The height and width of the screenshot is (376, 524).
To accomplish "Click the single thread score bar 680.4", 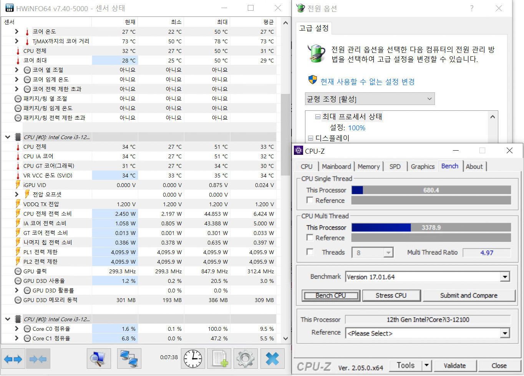I will click(x=431, y=190).
